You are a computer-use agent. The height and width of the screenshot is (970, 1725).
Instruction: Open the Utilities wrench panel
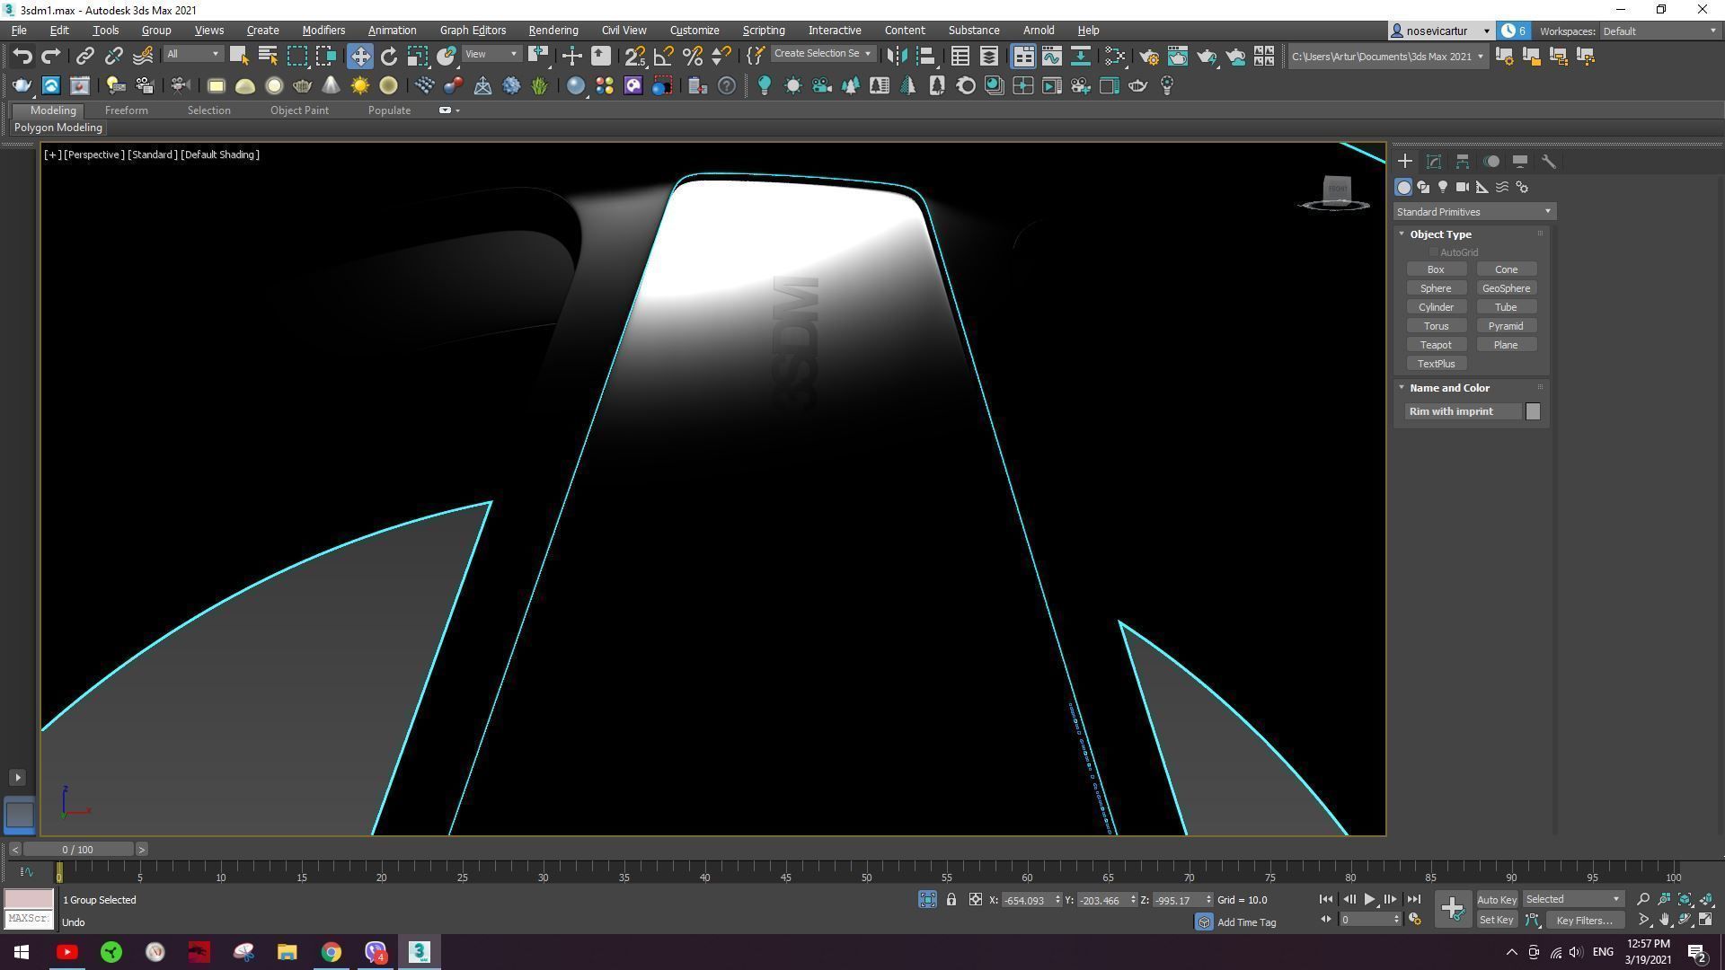(1549, 162)
